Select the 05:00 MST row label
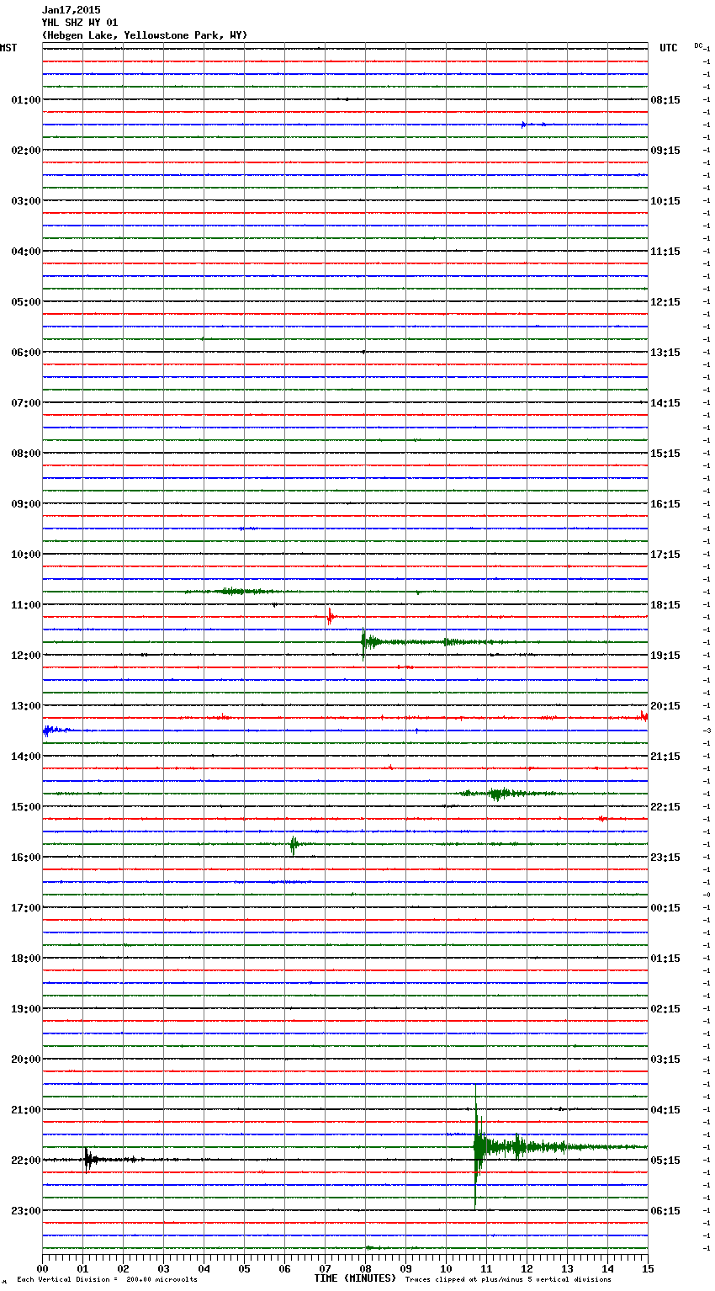The height and width of the screenshot is (1291, 715). pyautogui.click(x=26, y=302)
